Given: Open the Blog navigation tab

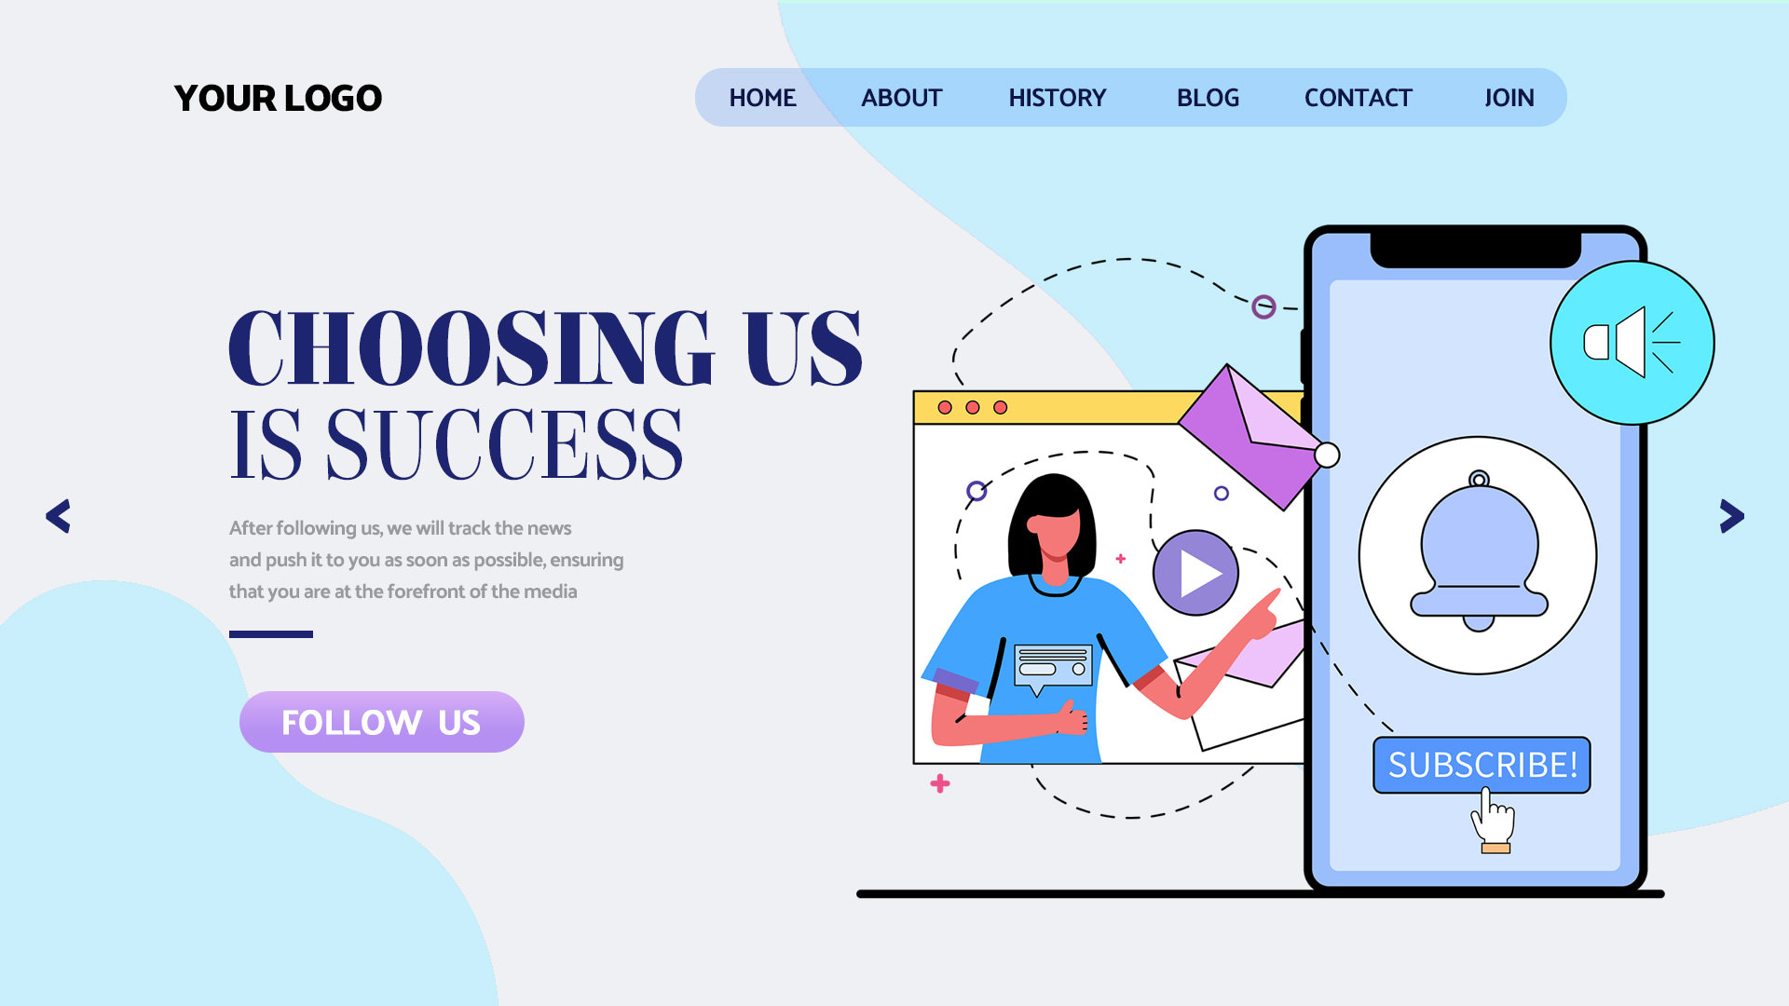Looking at the screenshot, I should (1208, 97).
